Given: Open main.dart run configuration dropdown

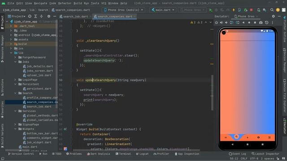Looking at the screenshot, I should (163, 10).
